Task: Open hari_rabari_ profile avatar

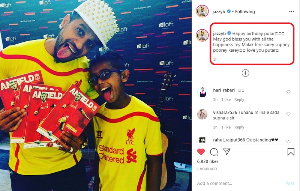Action: pos(202,92)
